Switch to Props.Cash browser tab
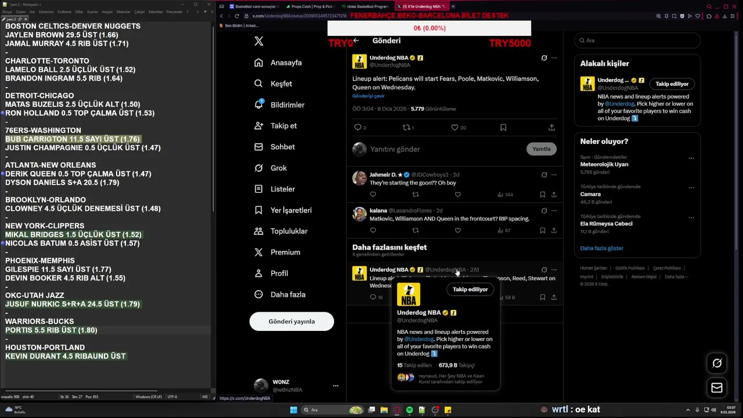 pos(309,6)
